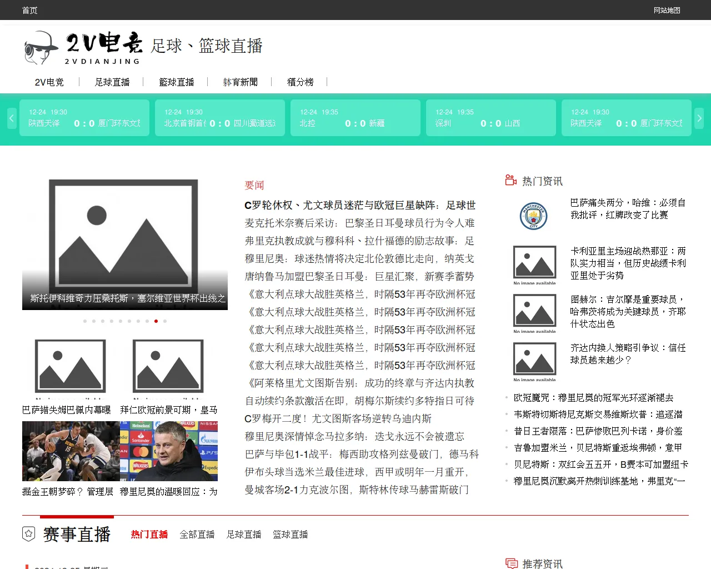Select the last carousel indicator dot
This screenshot has height=569, width=711.
tap(165, 321)
